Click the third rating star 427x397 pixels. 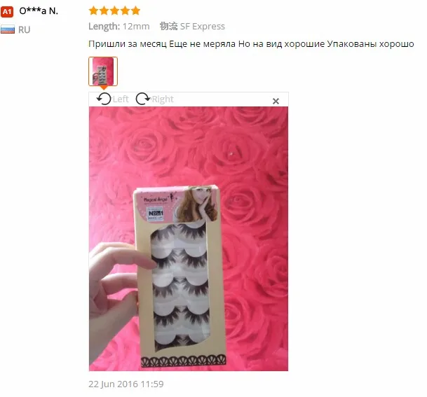pos(114,11)
